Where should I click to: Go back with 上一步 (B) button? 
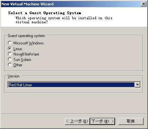click(x=77, y=121)
